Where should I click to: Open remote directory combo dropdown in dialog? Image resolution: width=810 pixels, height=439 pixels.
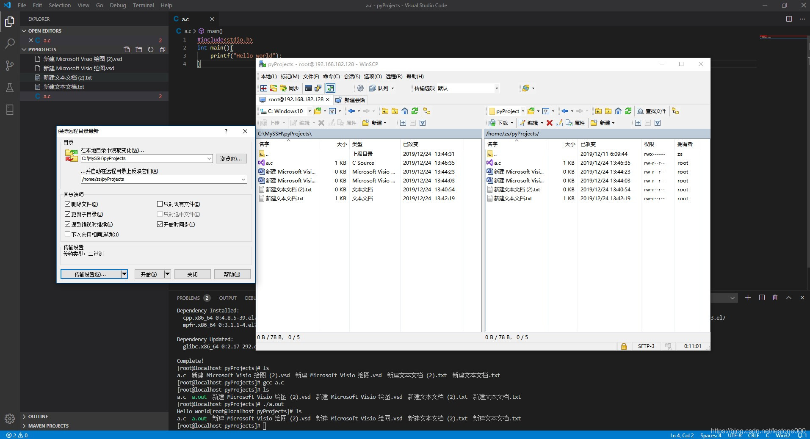(x=243, y=179)
